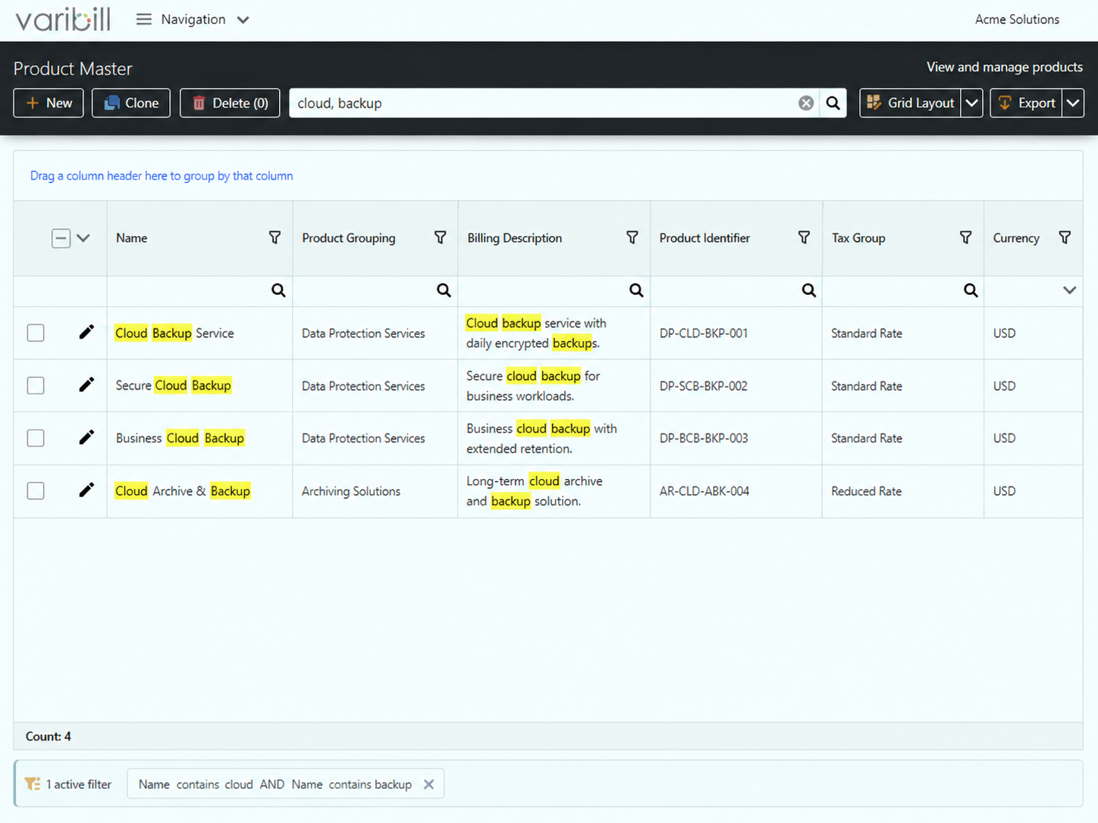Edit the Secure Cloud Backup product
The image size is (1098, 823).
pos(86,385)
